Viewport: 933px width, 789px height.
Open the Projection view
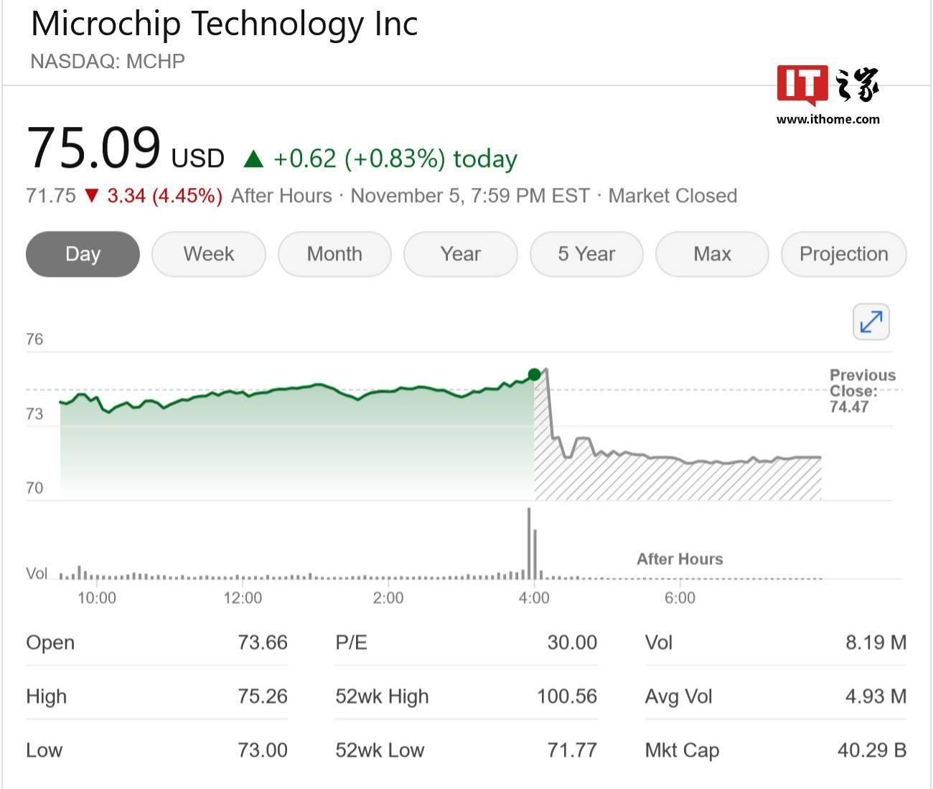pos(843,254)
